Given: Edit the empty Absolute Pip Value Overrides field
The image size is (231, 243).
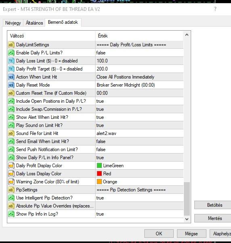Looking at the screenshot, I should point(139,206).
